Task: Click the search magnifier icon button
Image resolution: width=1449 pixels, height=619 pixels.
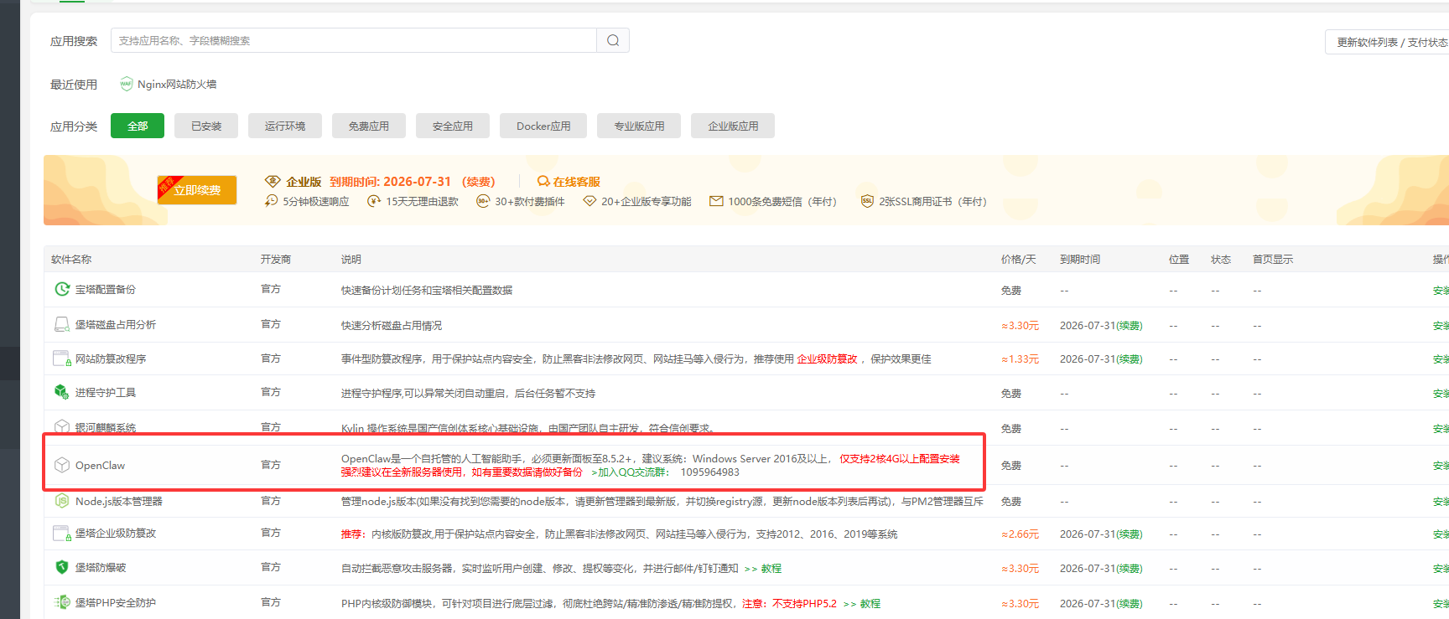Action: pyautogui.click(x=613, y=40)
